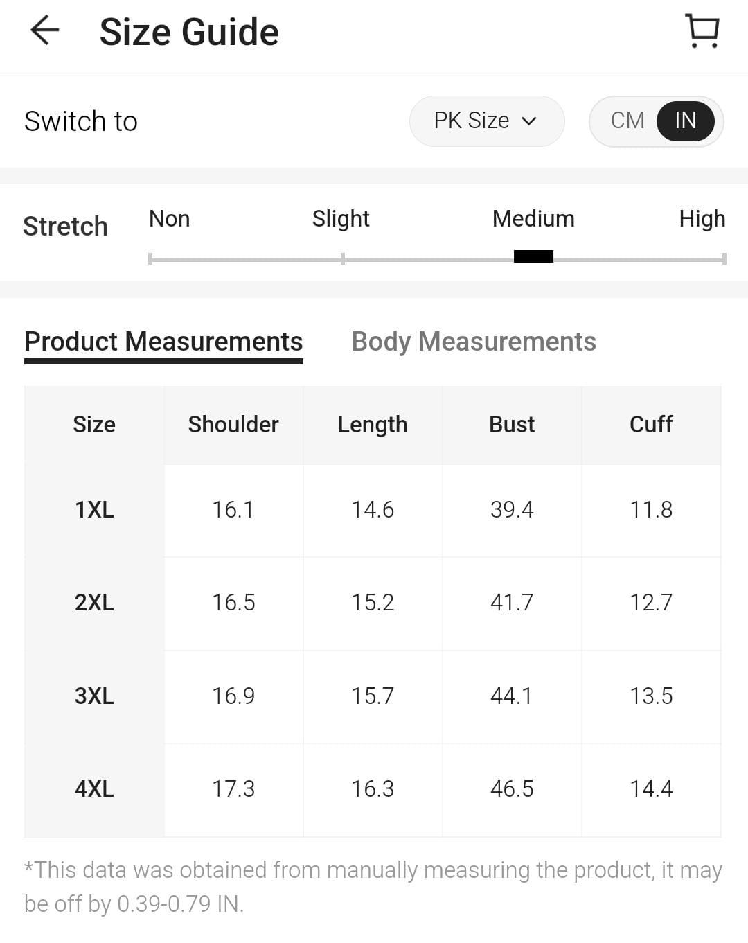Select the IN unit option
Screen dimensions: 748x943
click(x=685, y=121)
